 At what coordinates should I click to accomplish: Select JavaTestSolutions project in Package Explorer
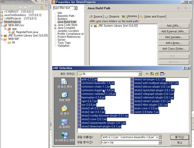23,15
